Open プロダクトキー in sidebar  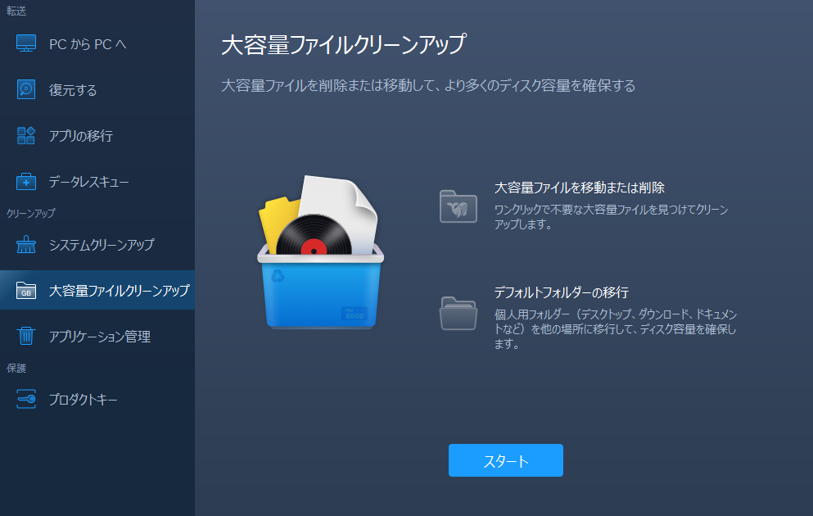tap(97, 399)
